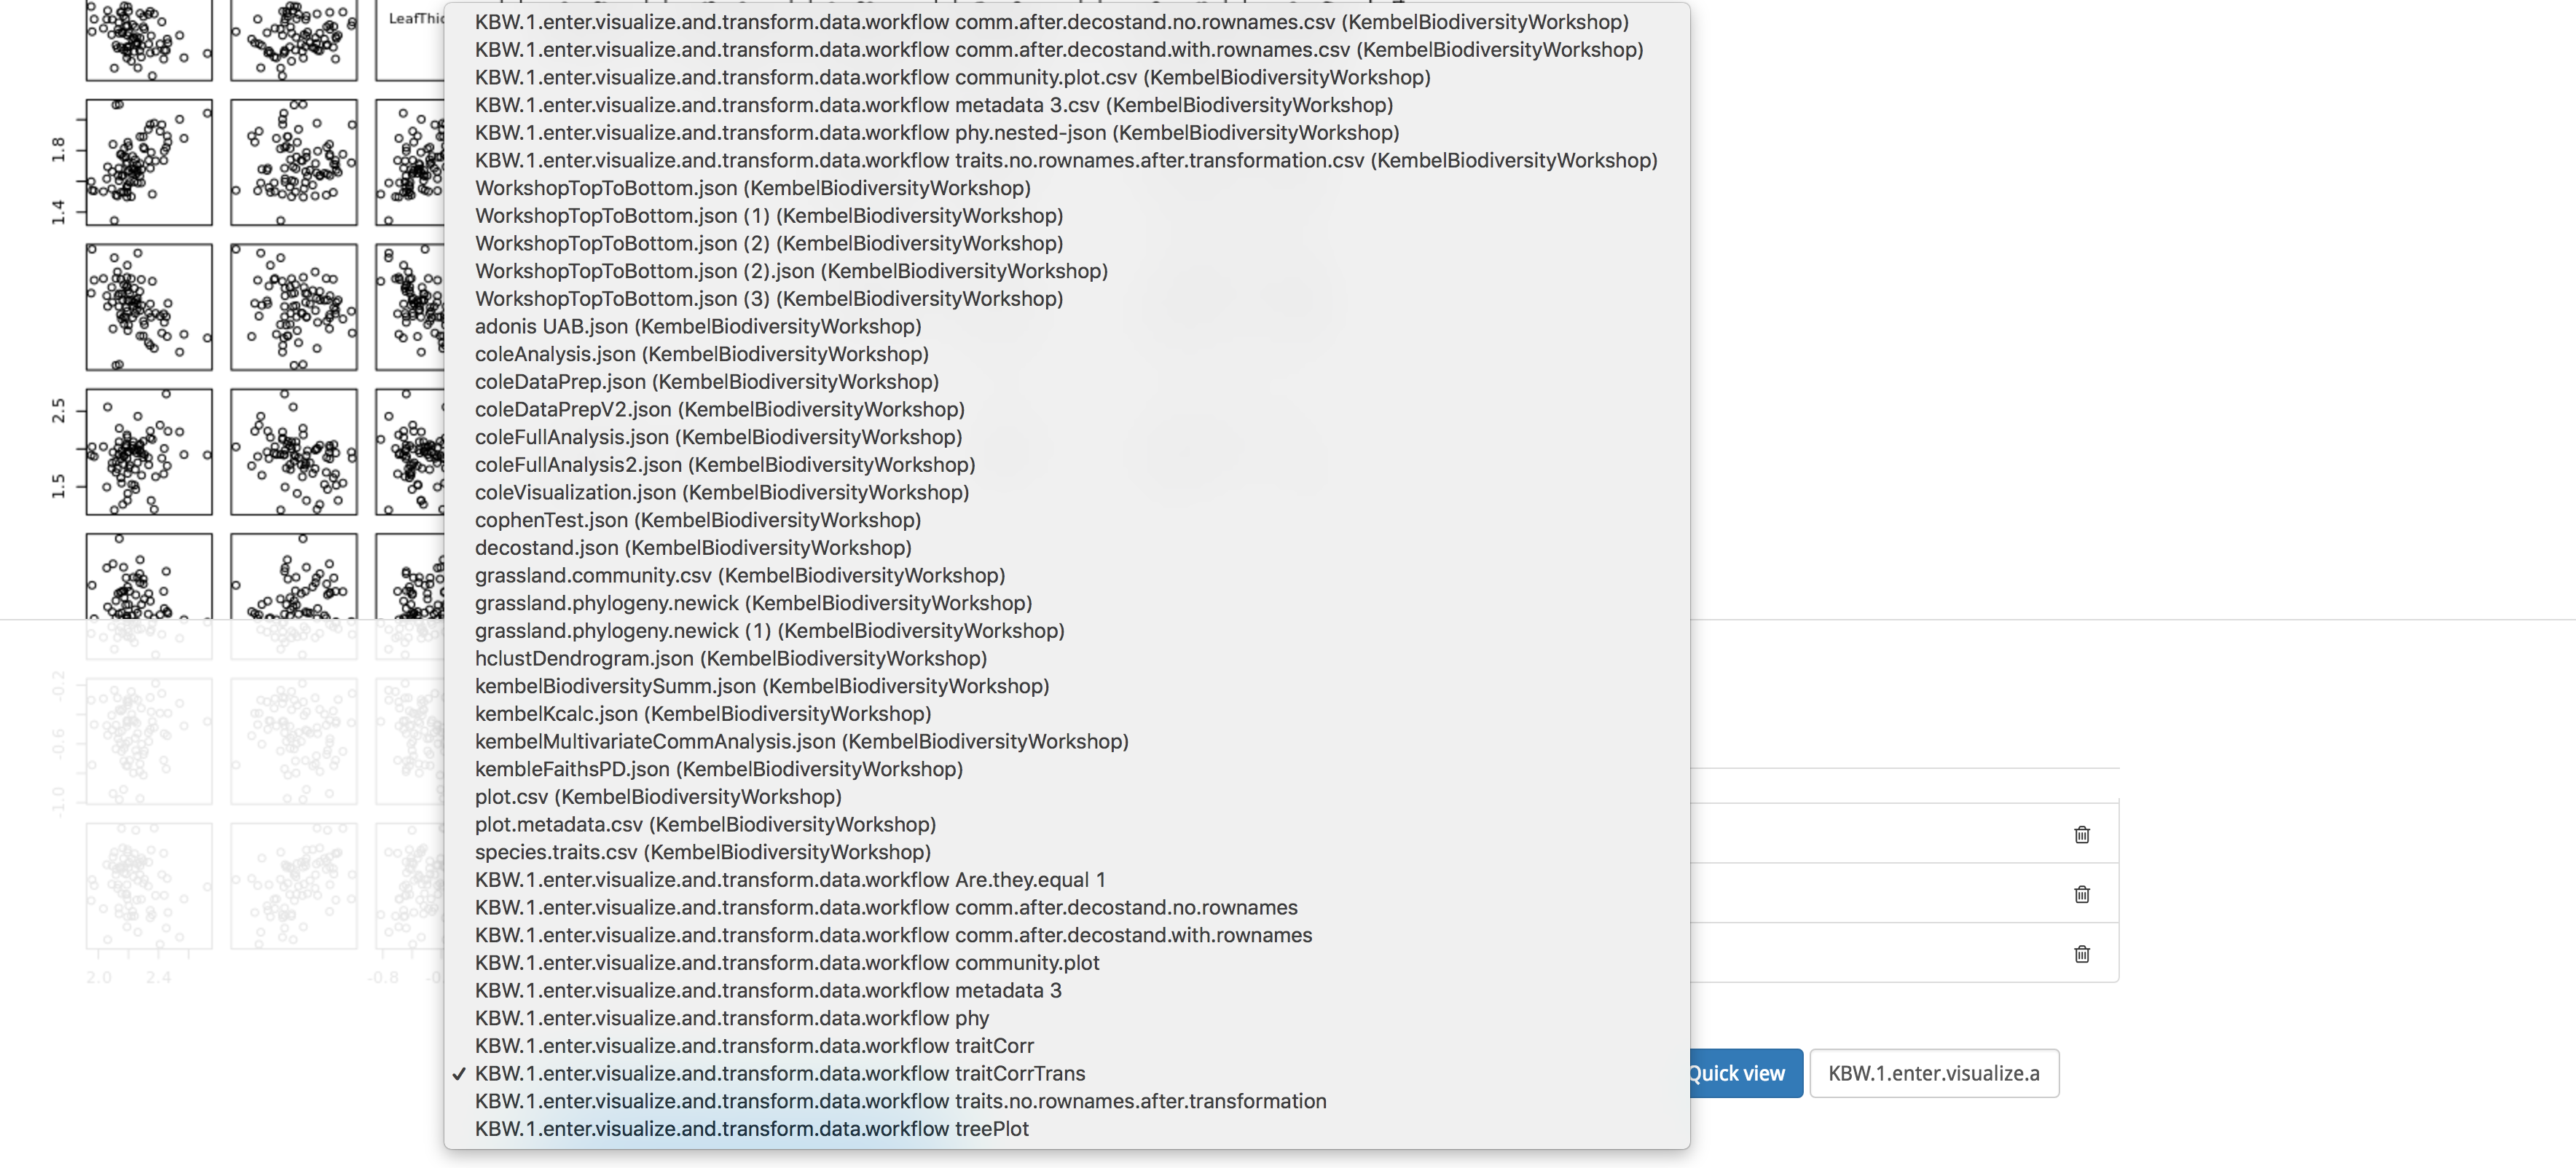The width and height of the screenshot is (2576, 1168).
Task: Pick workflow Are.they.equal 1 option
Action: pyautogui.click(x=1066, y=879)
